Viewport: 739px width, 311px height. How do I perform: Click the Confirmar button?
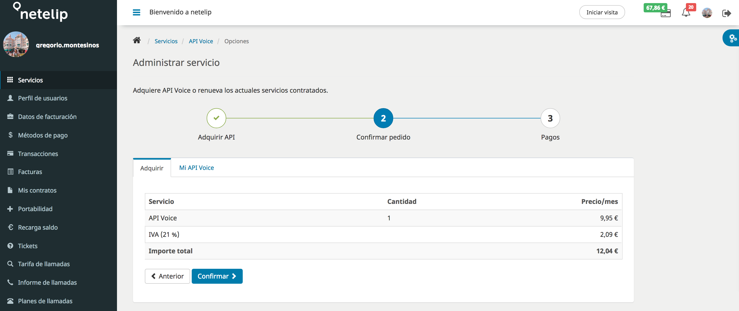[217, 276]
